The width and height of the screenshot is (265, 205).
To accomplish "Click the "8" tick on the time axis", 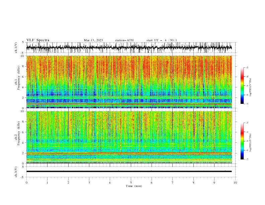I will click(x=193, y=183).
